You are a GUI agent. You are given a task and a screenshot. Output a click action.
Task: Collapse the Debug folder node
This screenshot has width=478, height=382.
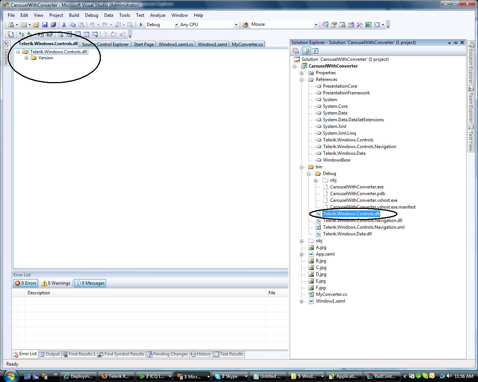(309, 173)
